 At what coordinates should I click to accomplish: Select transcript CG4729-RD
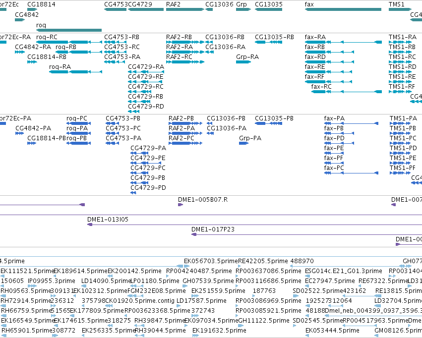pyautogui.click(x=134, y=112)
